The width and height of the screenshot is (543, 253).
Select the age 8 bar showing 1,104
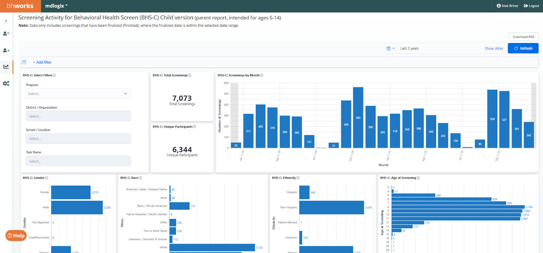coord(458,207)
